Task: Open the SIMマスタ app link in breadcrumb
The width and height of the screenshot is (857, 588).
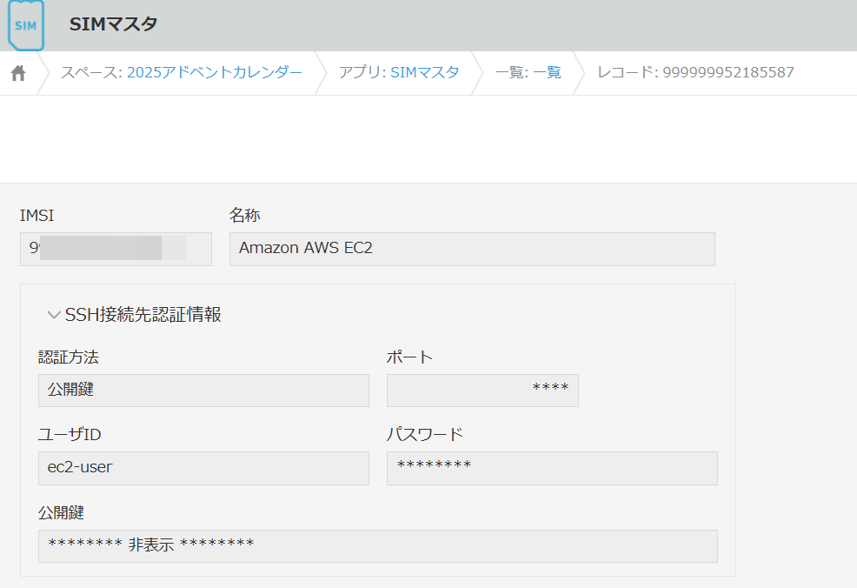Action: 427,73
